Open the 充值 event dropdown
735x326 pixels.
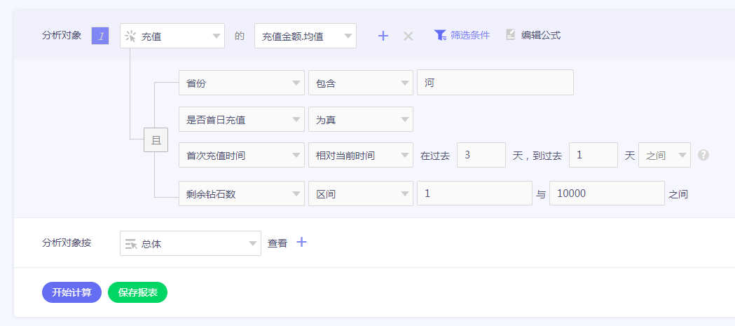point(172,36)
